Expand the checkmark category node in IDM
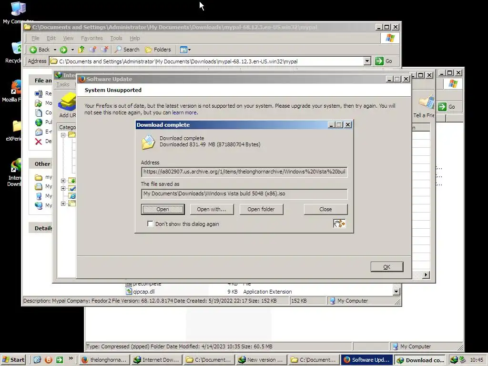The width and height of the screenshot is (488, 366). [x=63, y=188]
